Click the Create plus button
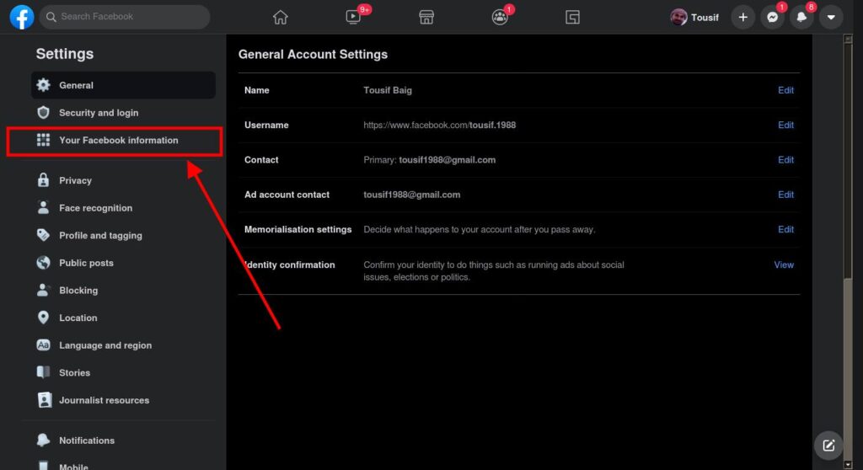The height and width of the screenshot is (470, 863). pos(743,17)
